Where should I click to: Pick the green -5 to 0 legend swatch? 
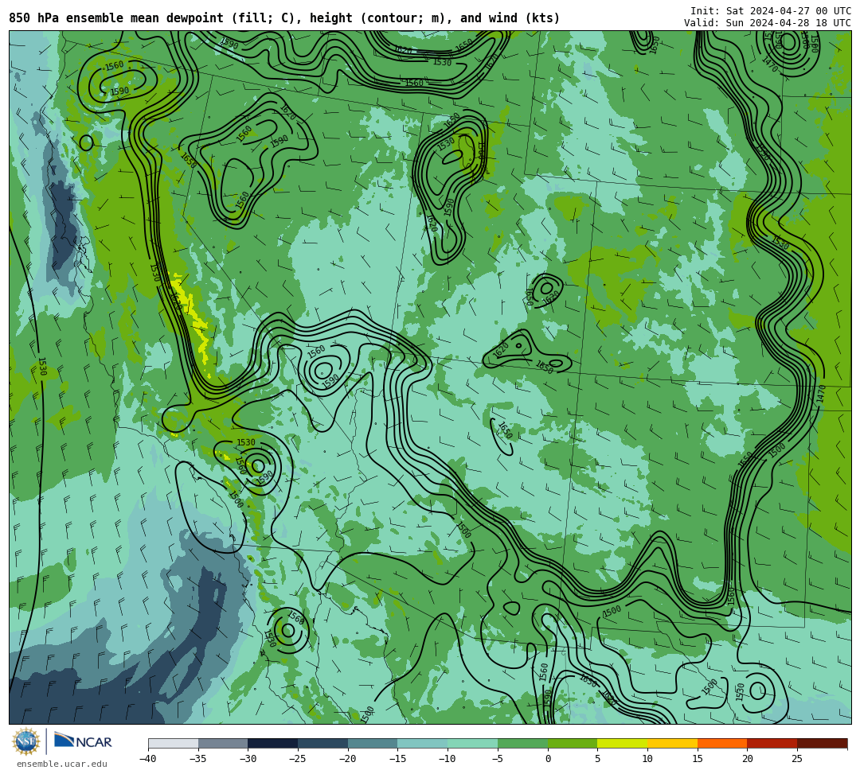click(x=522, y=743)
